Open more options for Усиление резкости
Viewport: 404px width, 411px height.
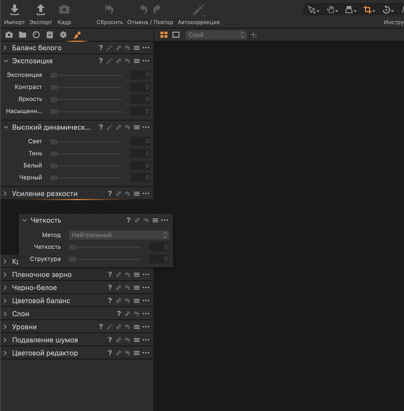point(146,194)
